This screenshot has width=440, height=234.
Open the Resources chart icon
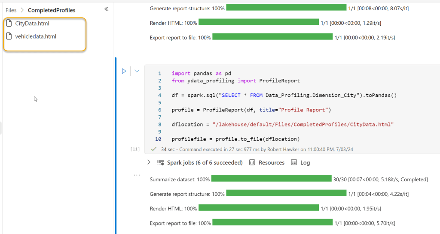pos(252,162)
